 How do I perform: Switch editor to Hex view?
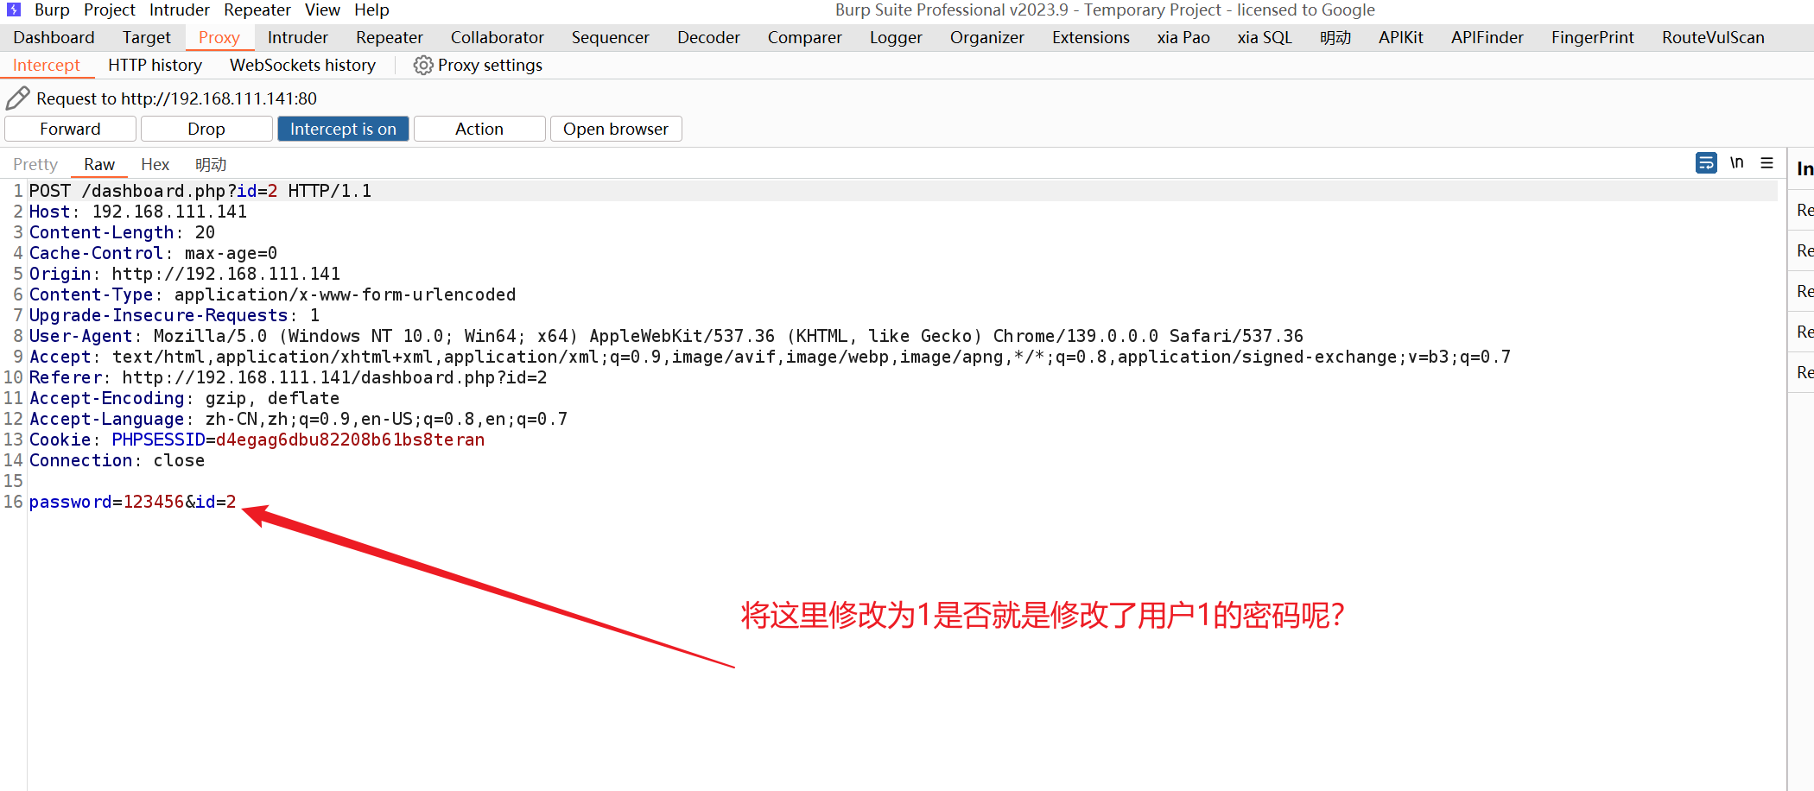pos(155,164)
